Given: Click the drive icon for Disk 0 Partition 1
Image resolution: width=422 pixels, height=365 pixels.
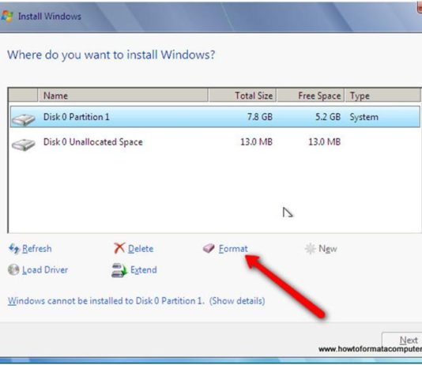Looking at the screenshot, I should click(24, 119).
